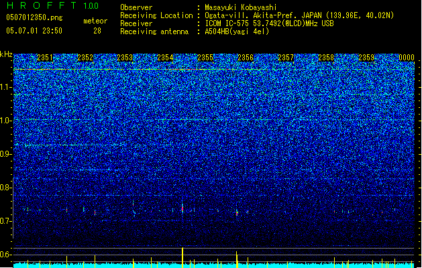The height and width of the screenshot is (268, 422).
Task: Click the Receiver field label
Action: click(136, 23)
